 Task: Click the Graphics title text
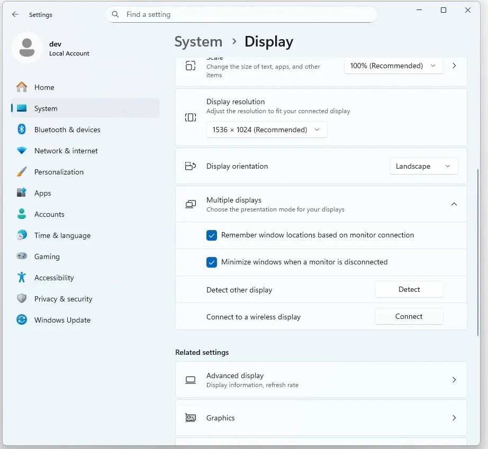click(x=220, y=418)
